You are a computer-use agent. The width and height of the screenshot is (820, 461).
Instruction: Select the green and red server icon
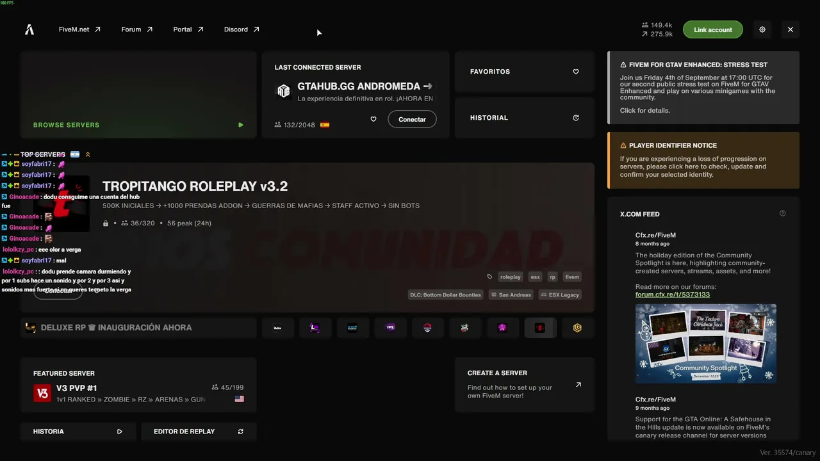click(x=464, y=328)
